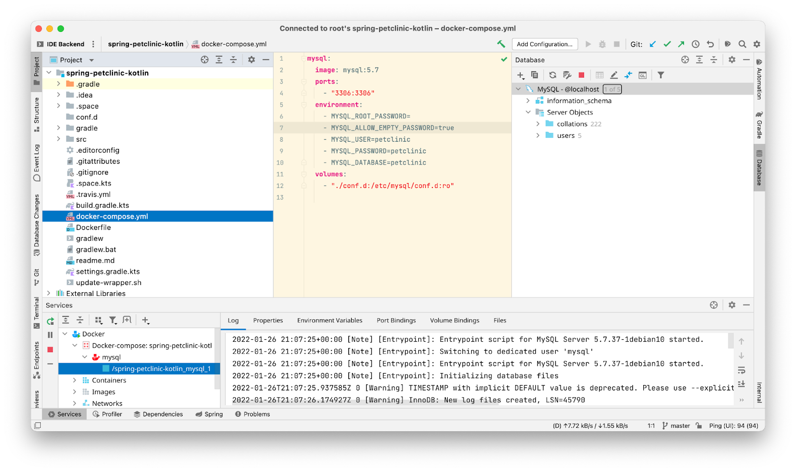Open Git history clock icon
The height and width of the screenshot is (472, 796).
point(696,44)
